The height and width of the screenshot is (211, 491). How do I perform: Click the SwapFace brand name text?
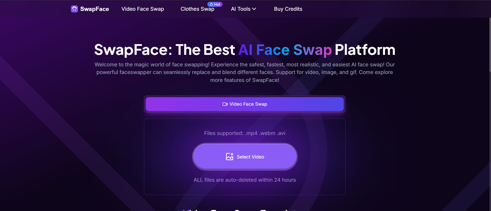(95, 9)
